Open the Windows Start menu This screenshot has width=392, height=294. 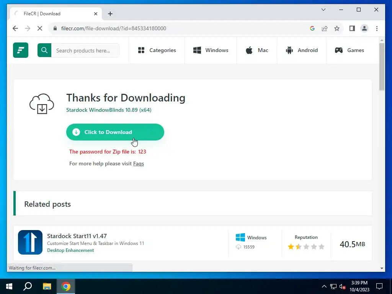9,286
